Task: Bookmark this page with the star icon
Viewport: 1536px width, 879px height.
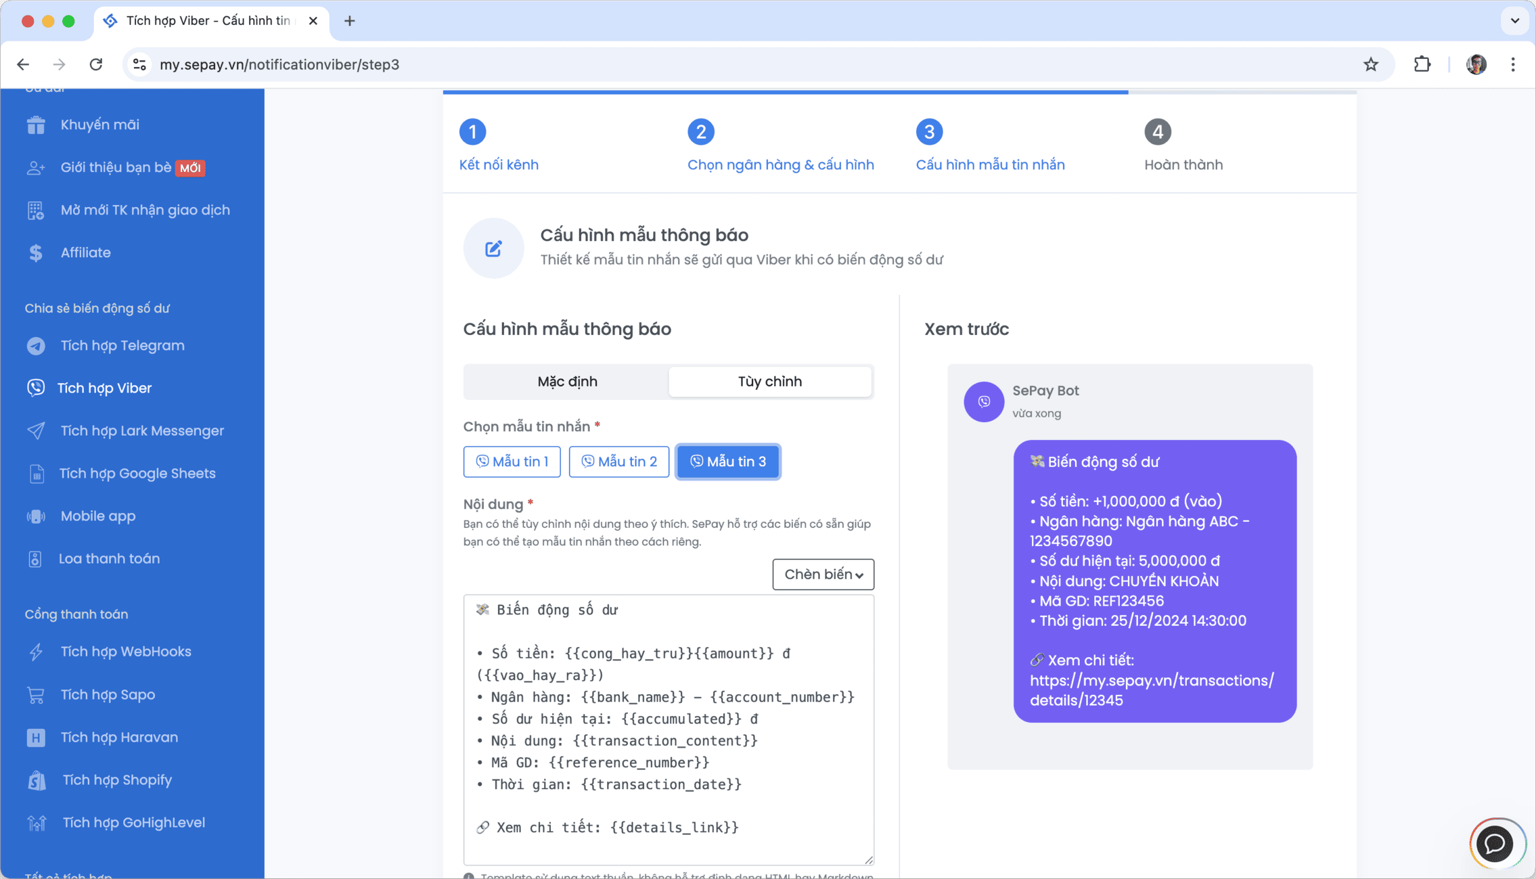Action: click(x=1371, y=64)
